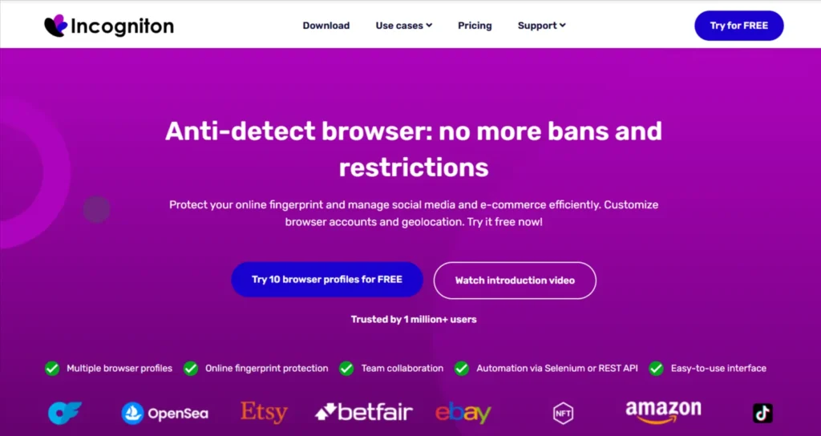Click the Incogniton heart logo icon
This screenshot has width=821, height=436.
(55, 26)
